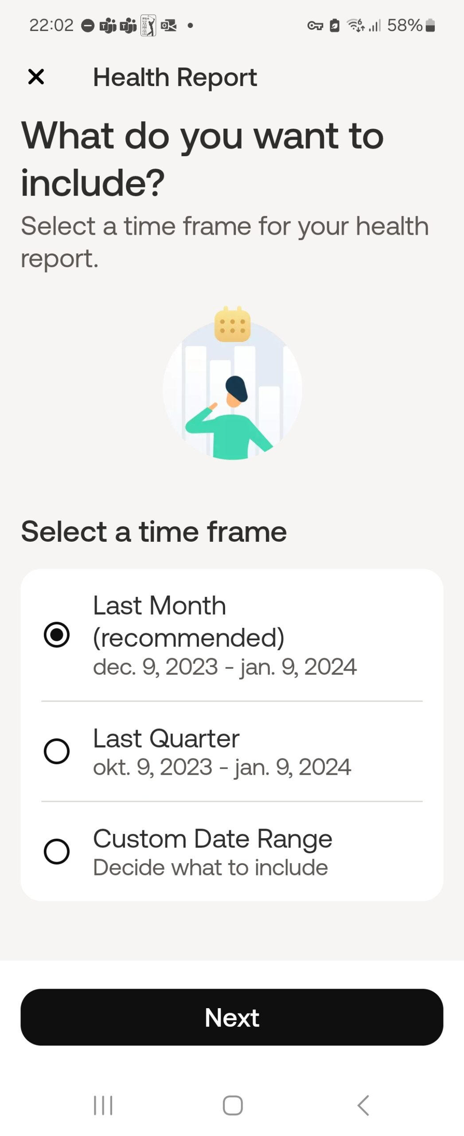The width and height of the screenshot is (464, 1136).
Task: Tap the first Teams notification icon
Action: point(108,26)
